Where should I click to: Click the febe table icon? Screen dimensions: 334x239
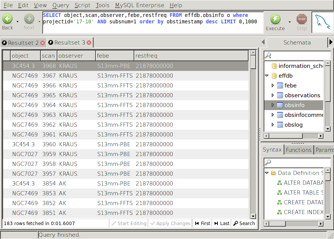[x=280, y=86]
